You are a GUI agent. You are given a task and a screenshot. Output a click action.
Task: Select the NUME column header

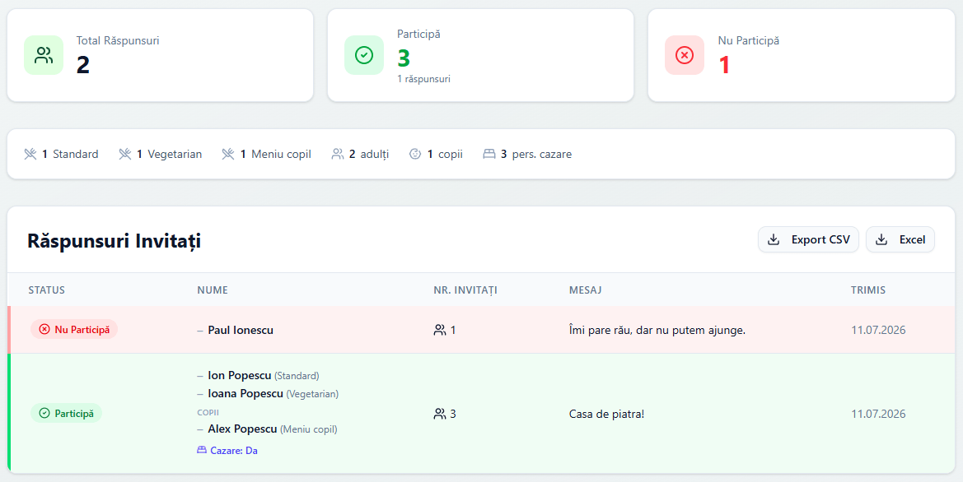click(x=213, y=290)
